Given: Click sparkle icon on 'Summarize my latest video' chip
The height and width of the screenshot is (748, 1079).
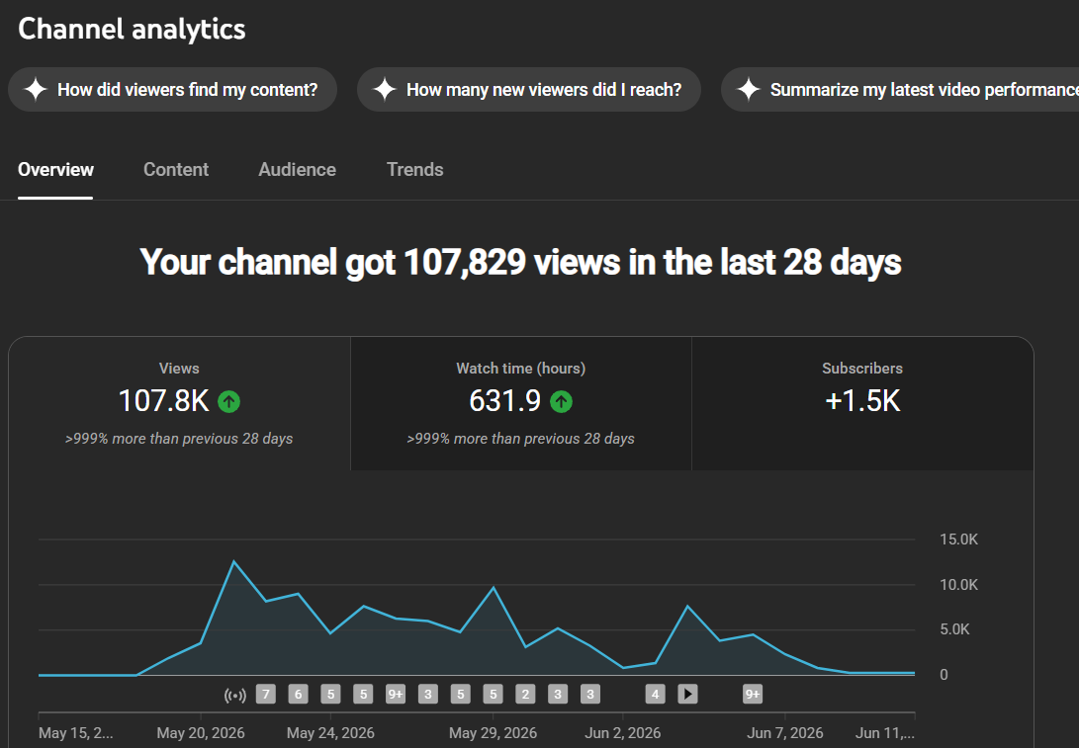Looking at the screenshot, I should [x=748, y=89].
